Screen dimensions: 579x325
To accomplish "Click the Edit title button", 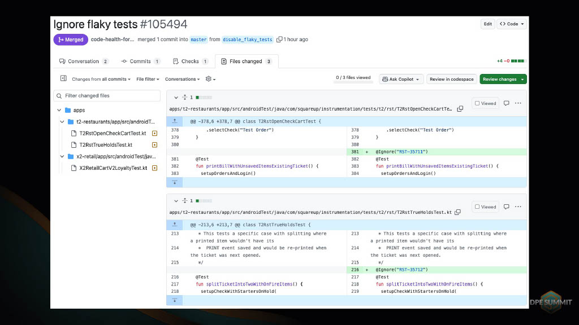I will [488, 24].
